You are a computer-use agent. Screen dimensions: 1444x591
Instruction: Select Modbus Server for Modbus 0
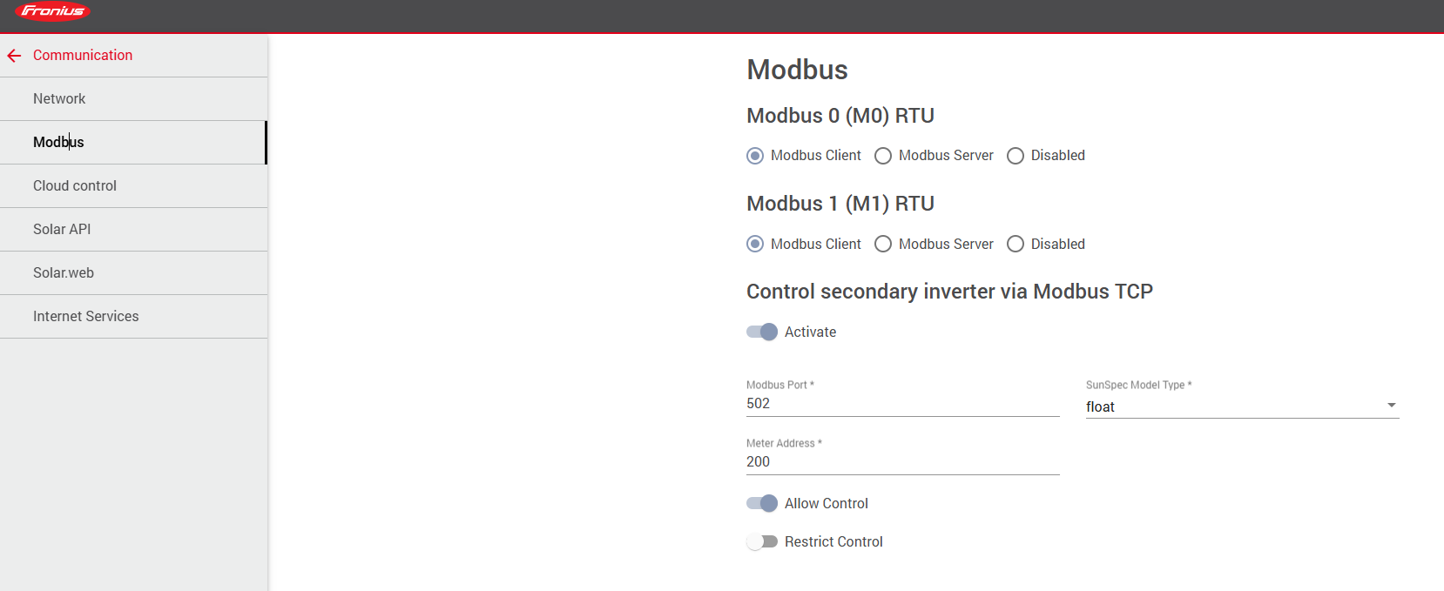[883, 156]
